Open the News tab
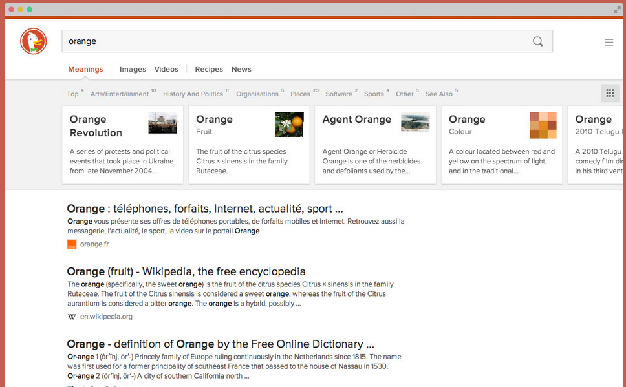Image resolution: width=626 pixels, height=387 pixels. (241, 69)
